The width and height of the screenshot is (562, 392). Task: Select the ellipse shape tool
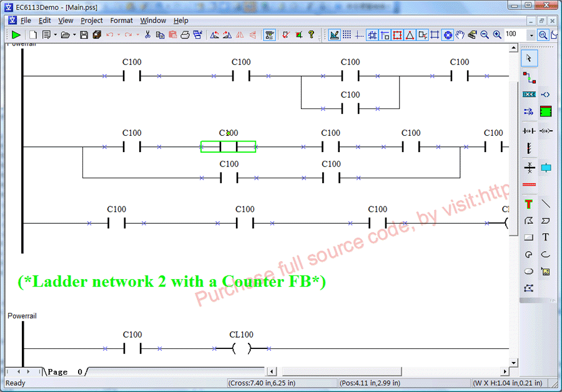(529, 271)
